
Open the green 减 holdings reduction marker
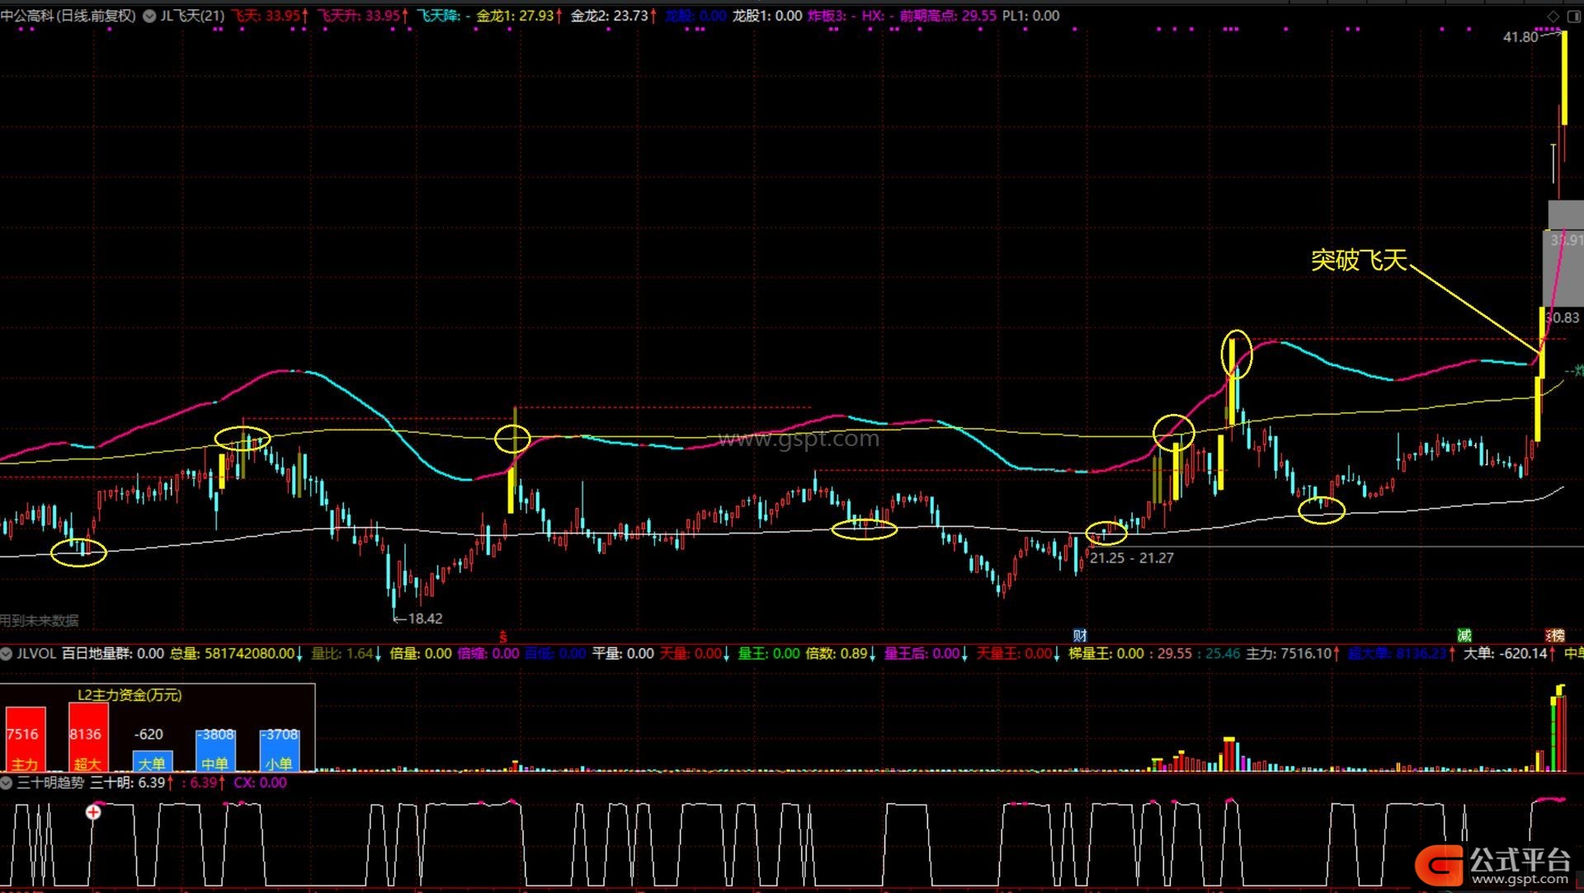point(1464,635)
